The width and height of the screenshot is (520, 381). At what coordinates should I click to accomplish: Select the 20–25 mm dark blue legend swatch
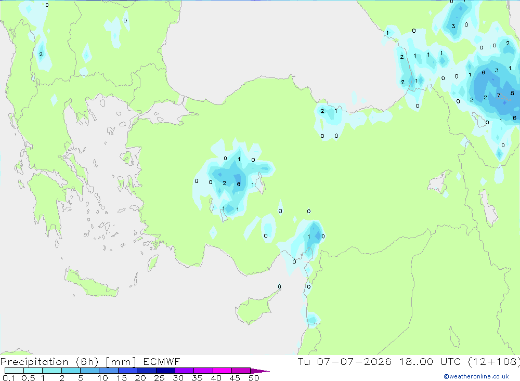(147, 371)
